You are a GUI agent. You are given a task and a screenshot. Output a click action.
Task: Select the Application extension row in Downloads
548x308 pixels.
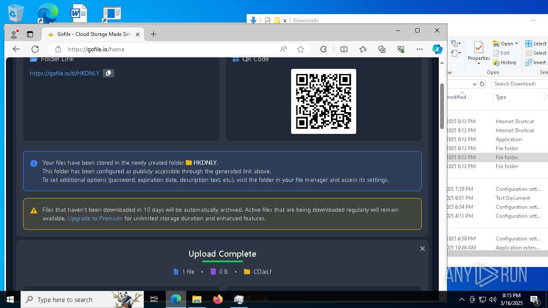point(497,248)
